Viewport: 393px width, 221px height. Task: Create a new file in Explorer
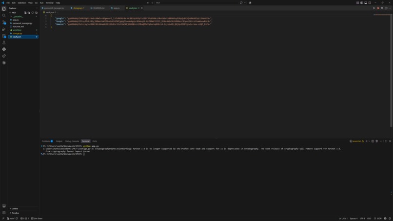pos(25,13)
